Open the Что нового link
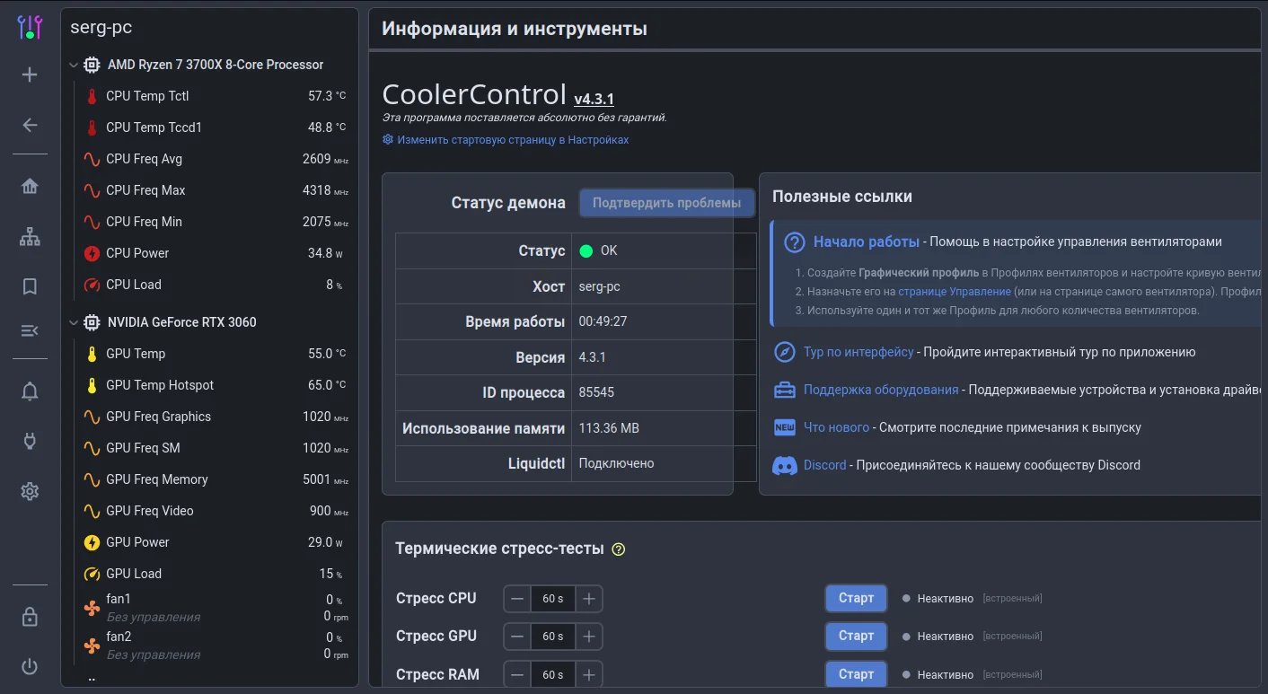 [x=836, y=427]
